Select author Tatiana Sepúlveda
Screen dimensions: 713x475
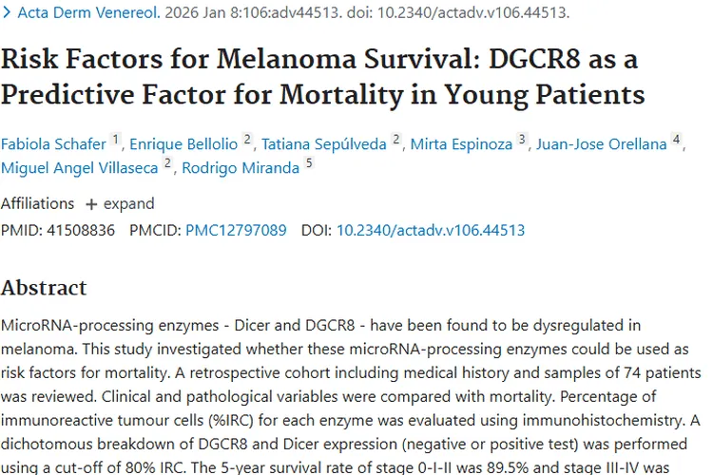(323, 143)
